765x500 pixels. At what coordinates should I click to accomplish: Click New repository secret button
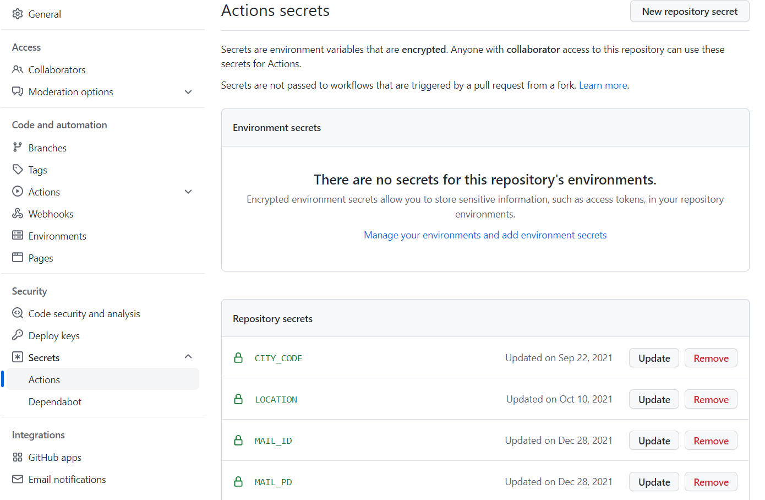click(689, 12)
